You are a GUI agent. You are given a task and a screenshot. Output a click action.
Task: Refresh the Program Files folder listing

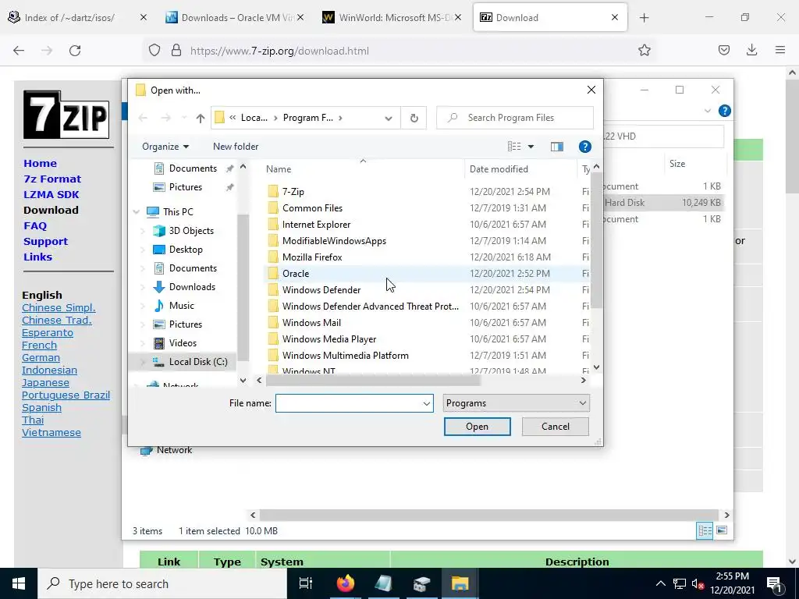point(414,119)
